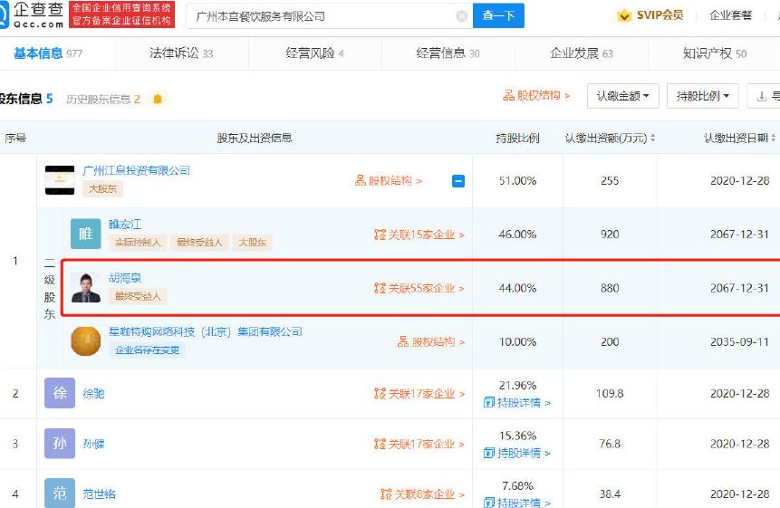Select the 880 capital amount cell
Screen dimensions: 780x508
[610, 288]
